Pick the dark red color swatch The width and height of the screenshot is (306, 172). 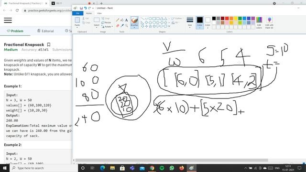click(x=222, y=18)
